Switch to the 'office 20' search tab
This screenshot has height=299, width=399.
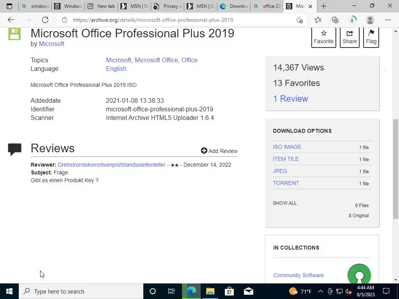pyautogui.click(x=267, y=6)
